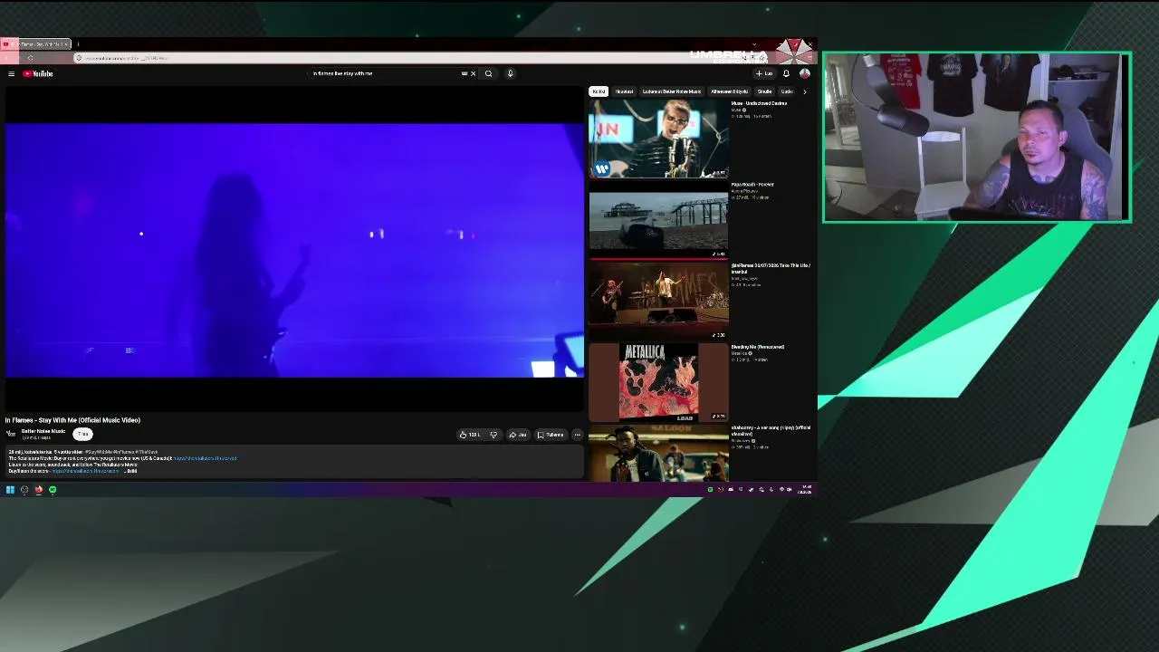Open more actions (three dots) under the video

[x=577, y=435]
